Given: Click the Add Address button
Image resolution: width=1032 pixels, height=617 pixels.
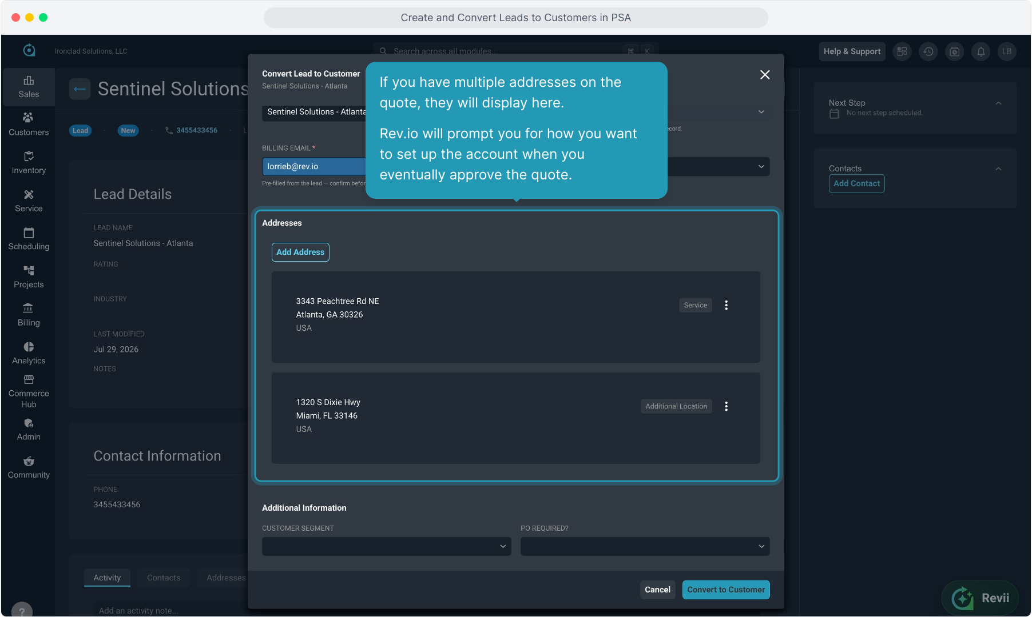Looking at the screenshot, I should (300, 252).
